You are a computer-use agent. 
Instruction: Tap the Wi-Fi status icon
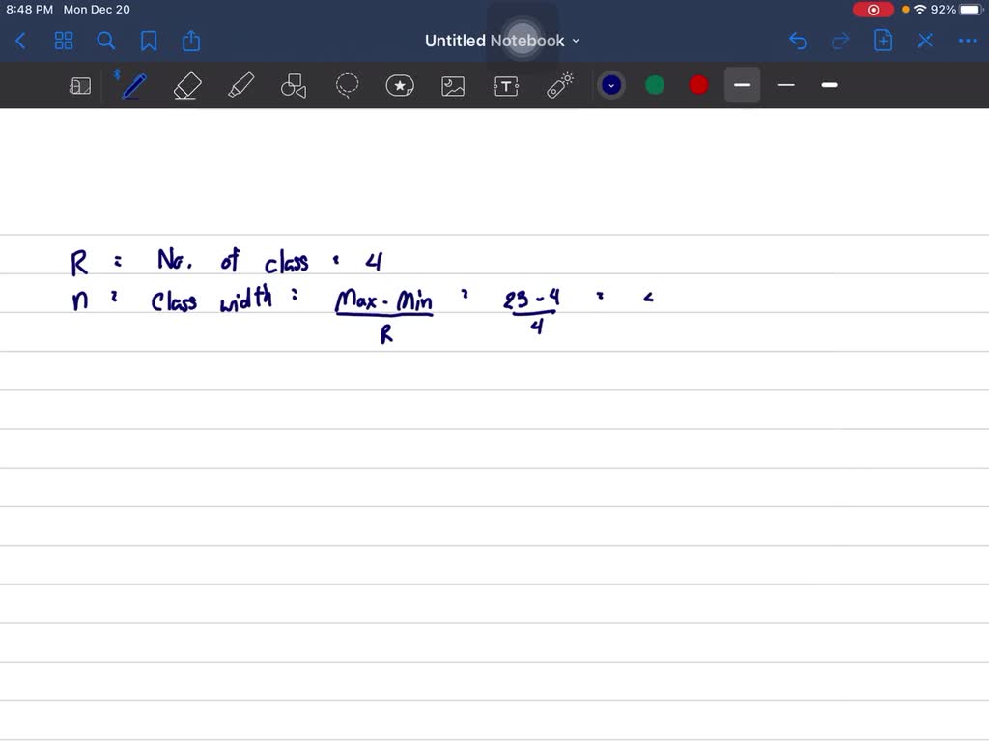point(920,10)
